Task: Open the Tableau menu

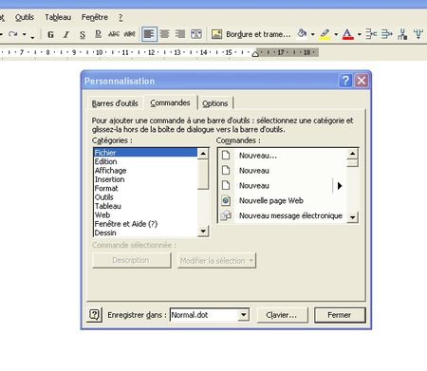Action: [58, 17]
